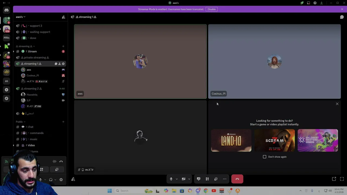Focus the aws video tile
This screenshot has width=347, height=195.
point(140,61)
